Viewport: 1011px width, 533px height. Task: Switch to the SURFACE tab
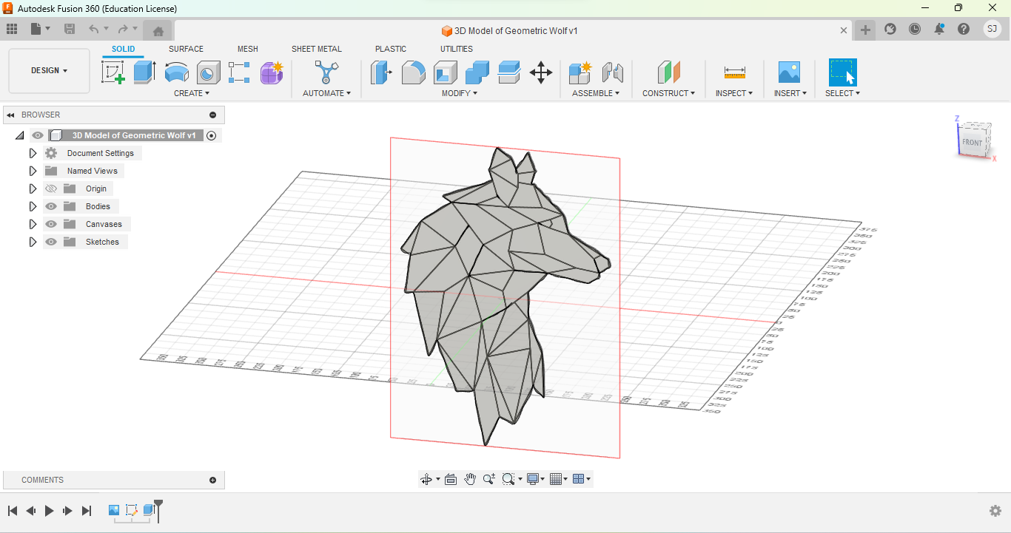pyautogui.click(x=186, y=49)
